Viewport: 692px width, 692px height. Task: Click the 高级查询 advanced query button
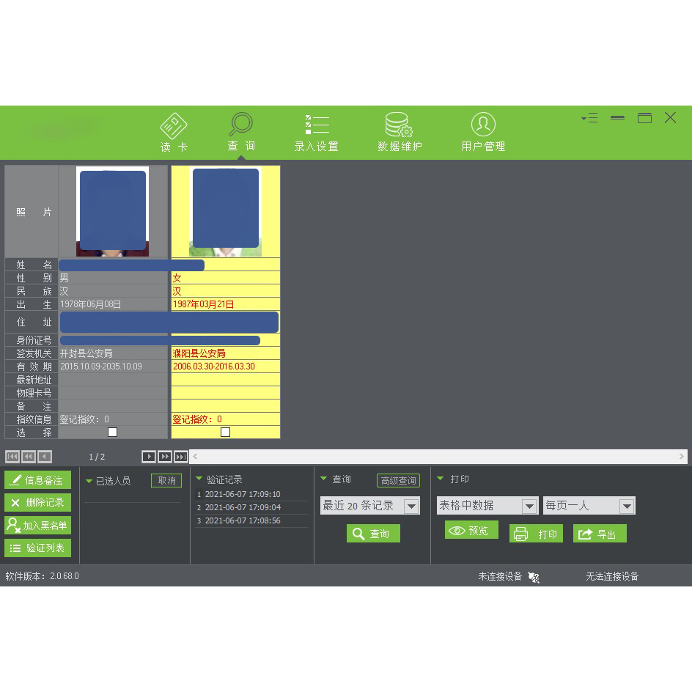(398, 481)
